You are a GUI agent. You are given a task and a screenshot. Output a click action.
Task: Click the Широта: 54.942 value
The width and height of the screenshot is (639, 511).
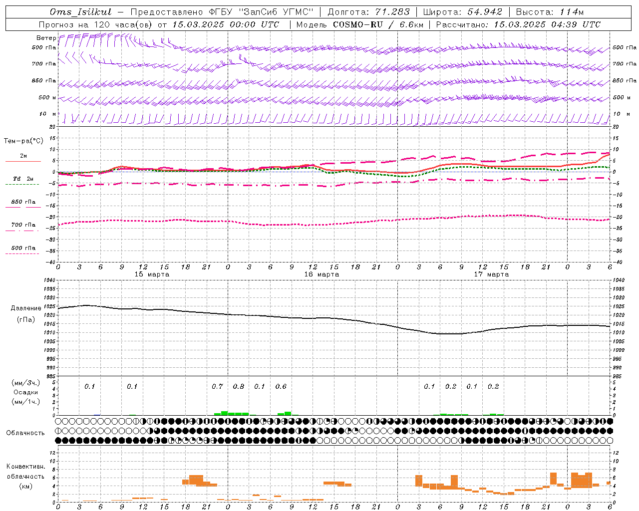click(462, 12)
